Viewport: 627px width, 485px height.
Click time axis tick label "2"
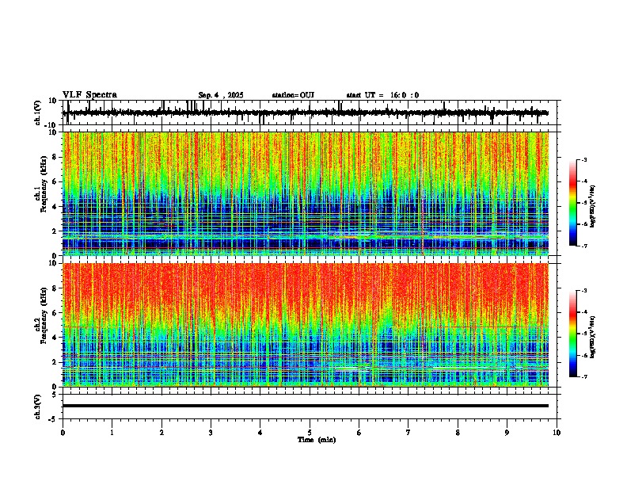tap(161, 433)
